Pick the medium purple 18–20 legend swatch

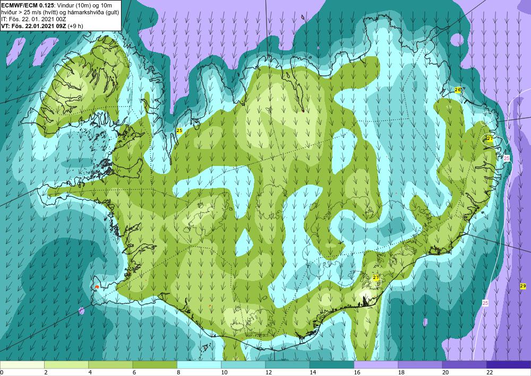tap(420, 364)
